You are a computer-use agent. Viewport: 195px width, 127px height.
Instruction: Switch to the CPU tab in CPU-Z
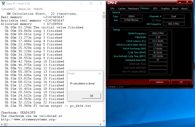click(112, 8)
